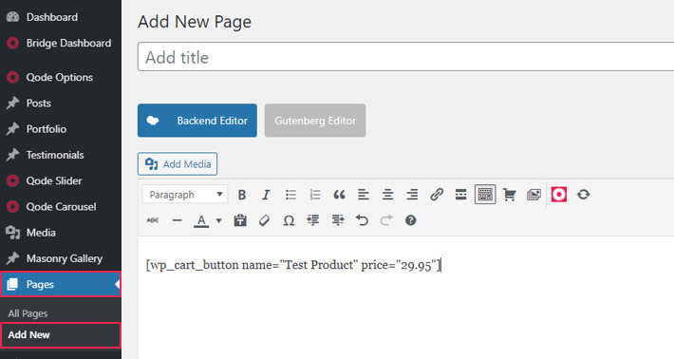Click the redo arrow icon
This screenshot has width=674, height=359.
click(386, 220)
